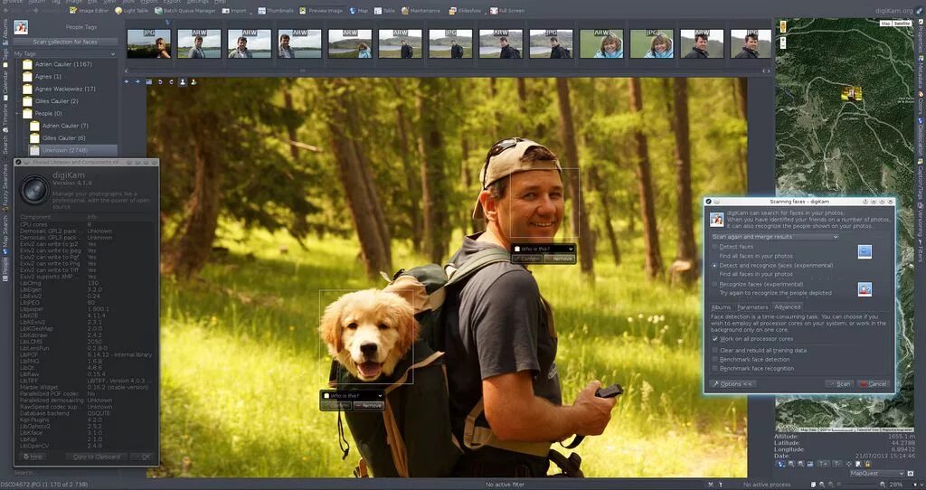Toggle show face tags button
This screenshot has width=926, height=490.
click(183, 82)
